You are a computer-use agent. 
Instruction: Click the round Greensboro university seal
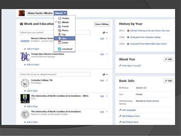click(x=25, y=114)
